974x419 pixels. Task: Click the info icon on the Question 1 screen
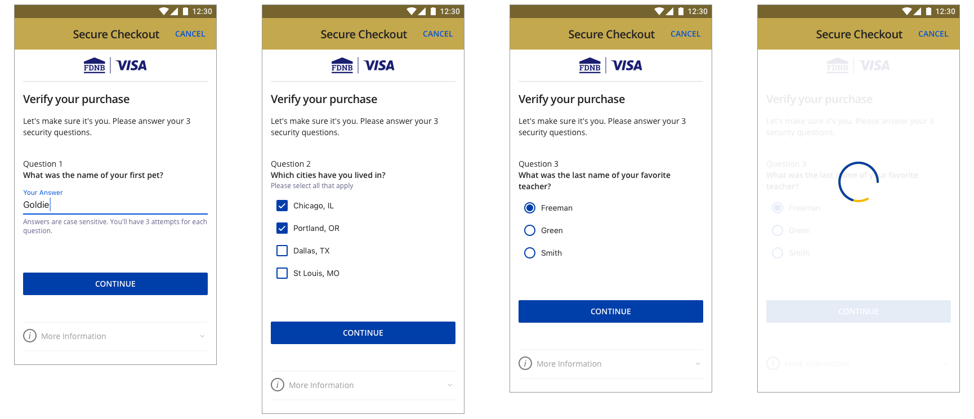tap(30, 336)
